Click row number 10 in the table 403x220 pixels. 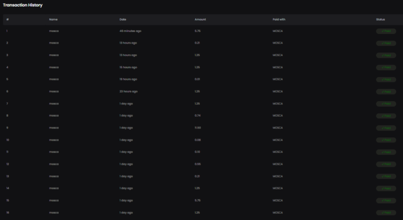(8, 140)
